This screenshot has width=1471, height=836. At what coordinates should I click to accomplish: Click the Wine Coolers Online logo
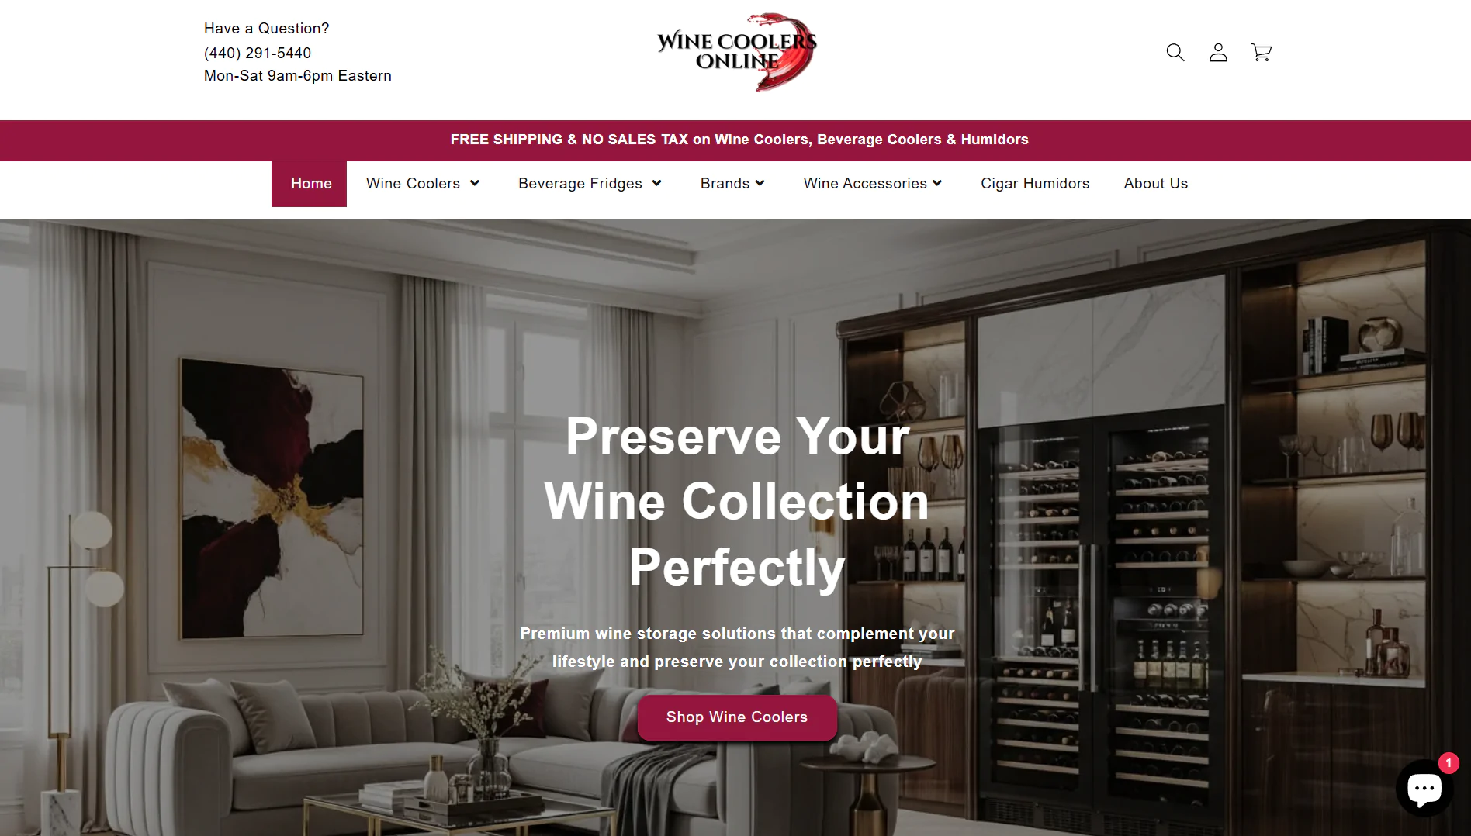point(737,52)
